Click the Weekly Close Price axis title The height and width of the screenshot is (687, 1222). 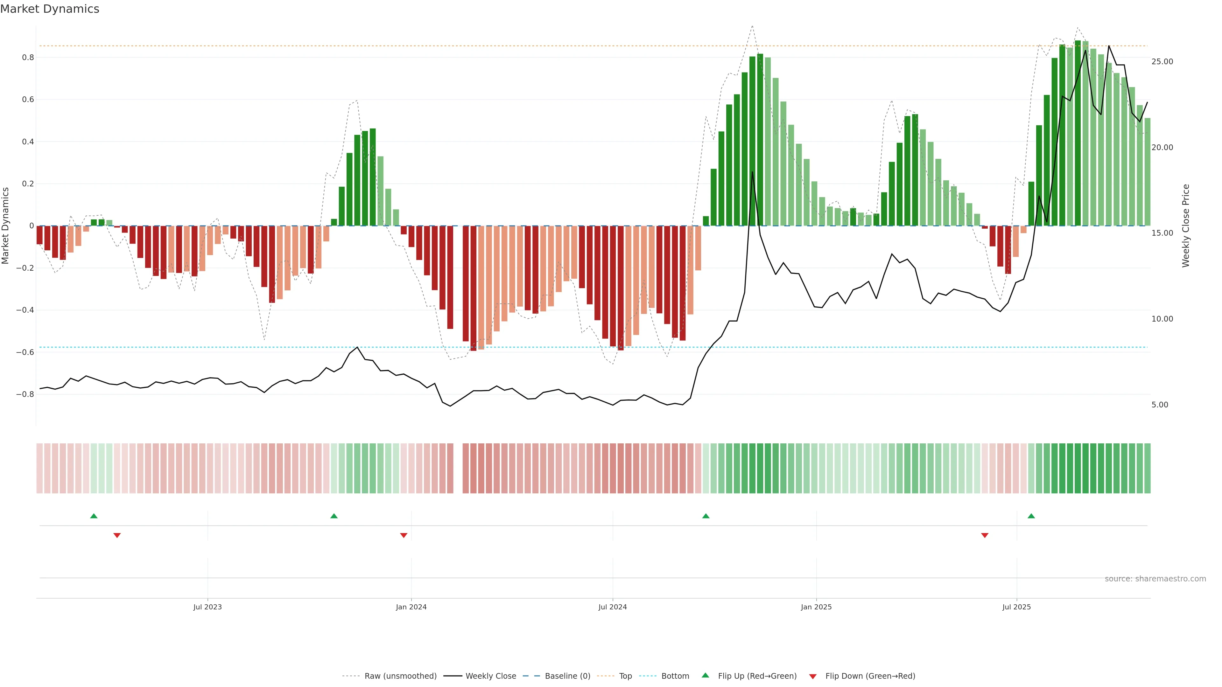pos(1186,226)
